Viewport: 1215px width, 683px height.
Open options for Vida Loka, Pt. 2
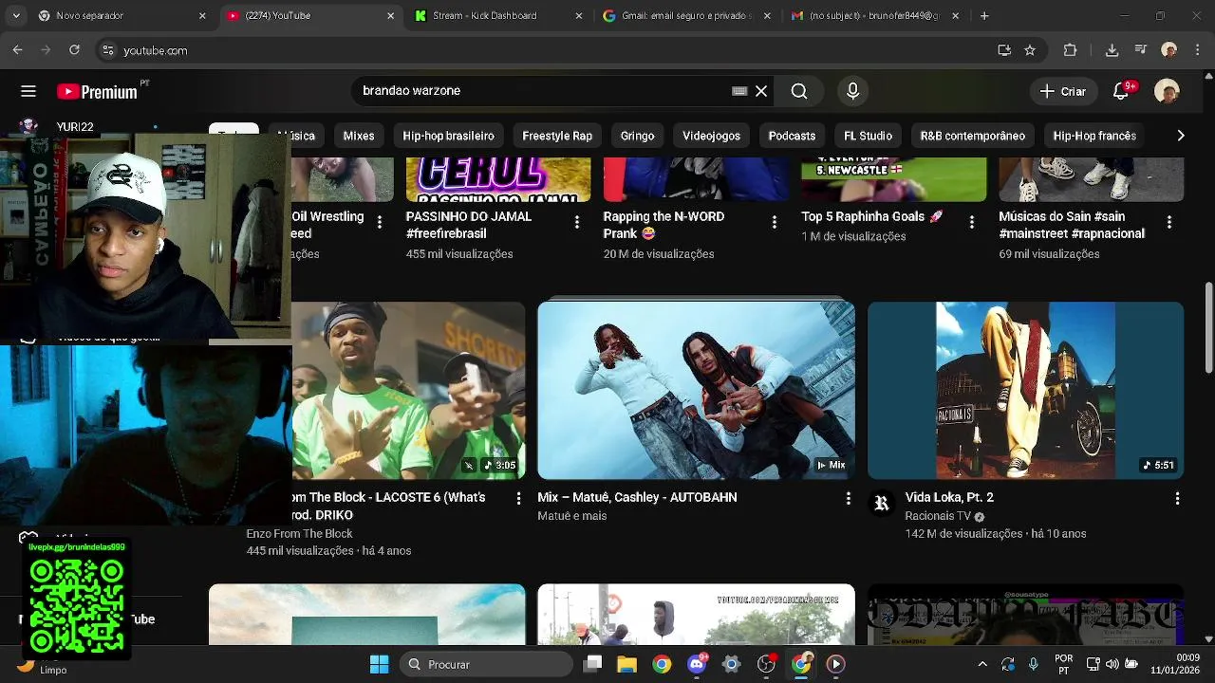(1177, 498)
